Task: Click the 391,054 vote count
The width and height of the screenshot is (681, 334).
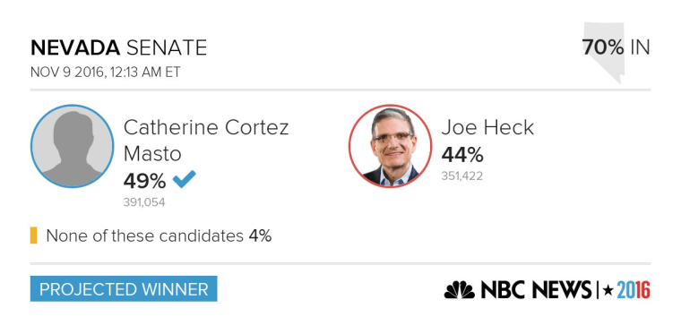Action: click(144, 202)
